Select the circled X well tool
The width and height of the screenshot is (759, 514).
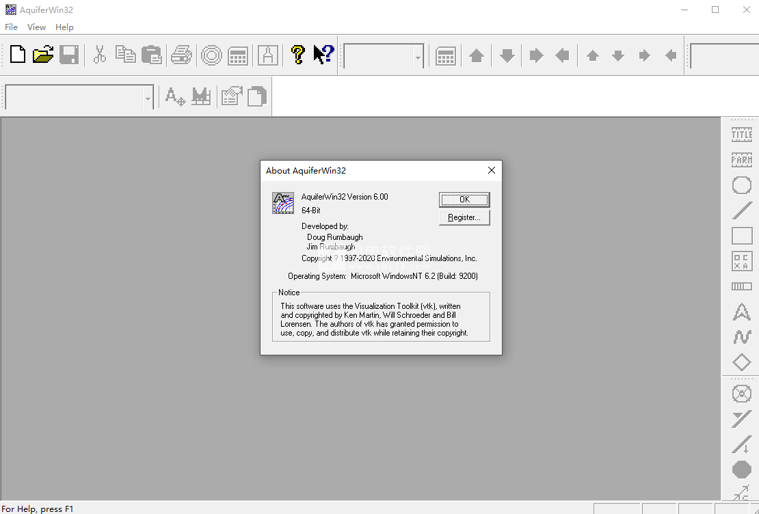pos(742,394)
